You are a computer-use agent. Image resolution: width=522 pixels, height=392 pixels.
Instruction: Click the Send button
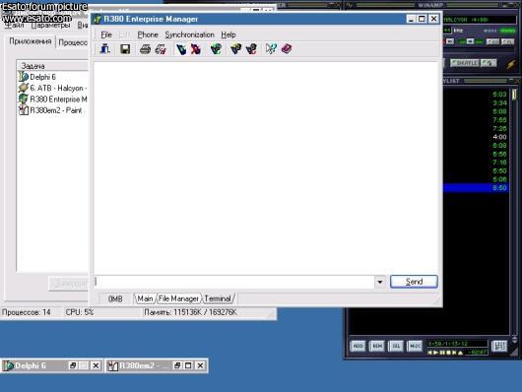tap(414, 282)
